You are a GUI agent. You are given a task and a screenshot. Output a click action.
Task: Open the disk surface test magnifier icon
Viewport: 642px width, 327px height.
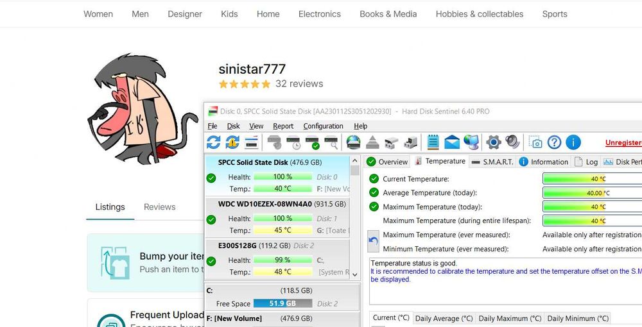[331, 142]
